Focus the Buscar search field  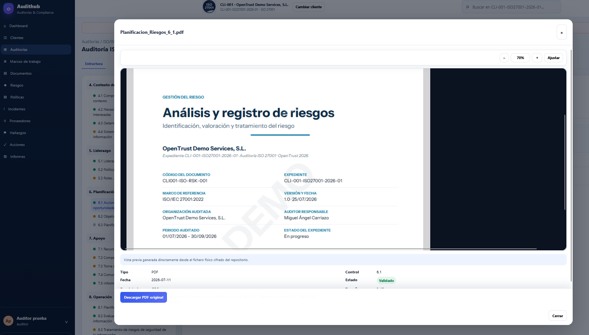(511, 7)
